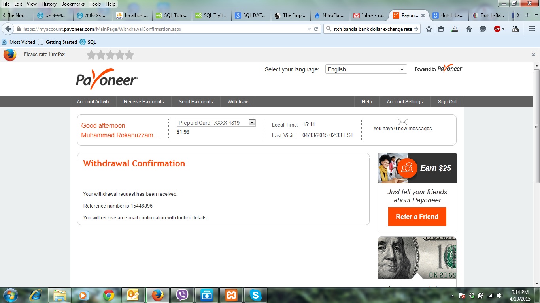Open Account Settings in the nav bar
This screenshot has width=540, height=303.
tap(405, 102)
